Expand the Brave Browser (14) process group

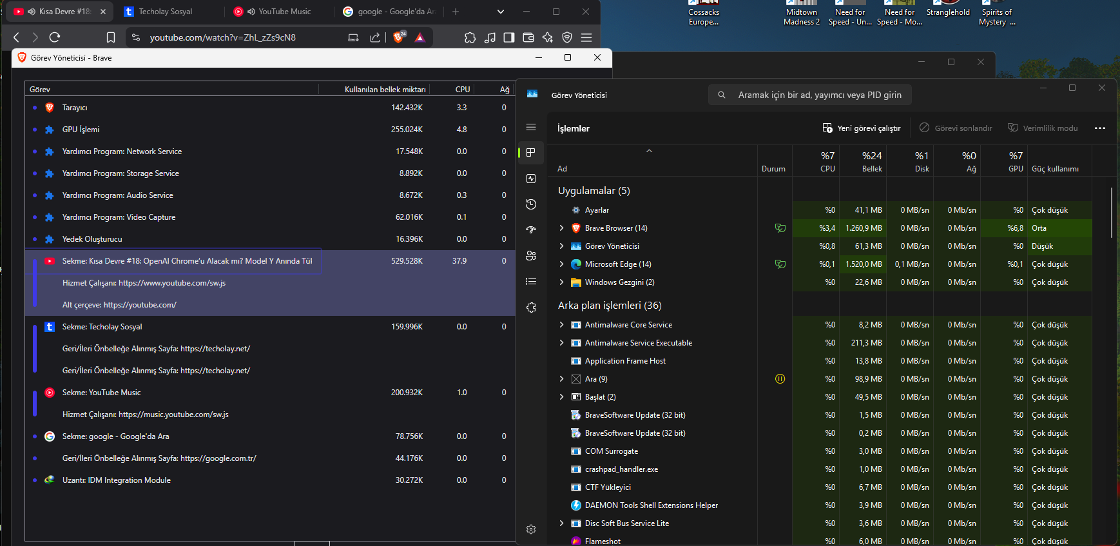click(562, 228)
